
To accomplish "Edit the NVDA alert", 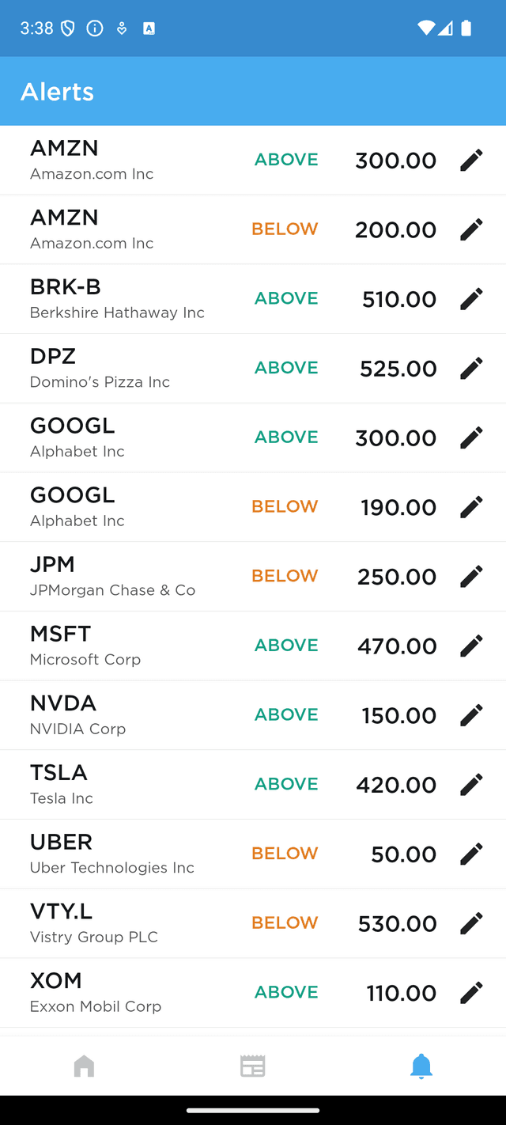I will click(x=470, y=714).
